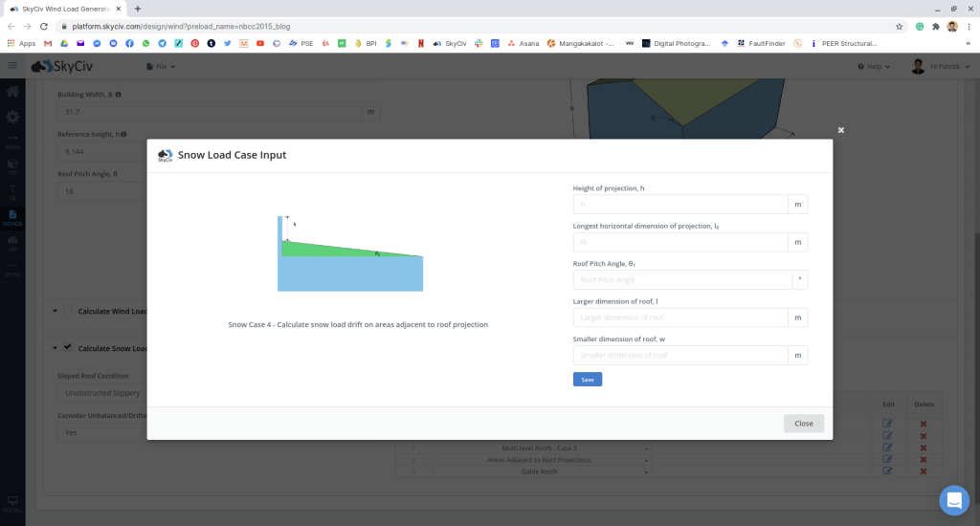The image size is (980, 526).
Task: Click the hamburger menu icon beside SkyCiv logo
Action: coord(12,66)
